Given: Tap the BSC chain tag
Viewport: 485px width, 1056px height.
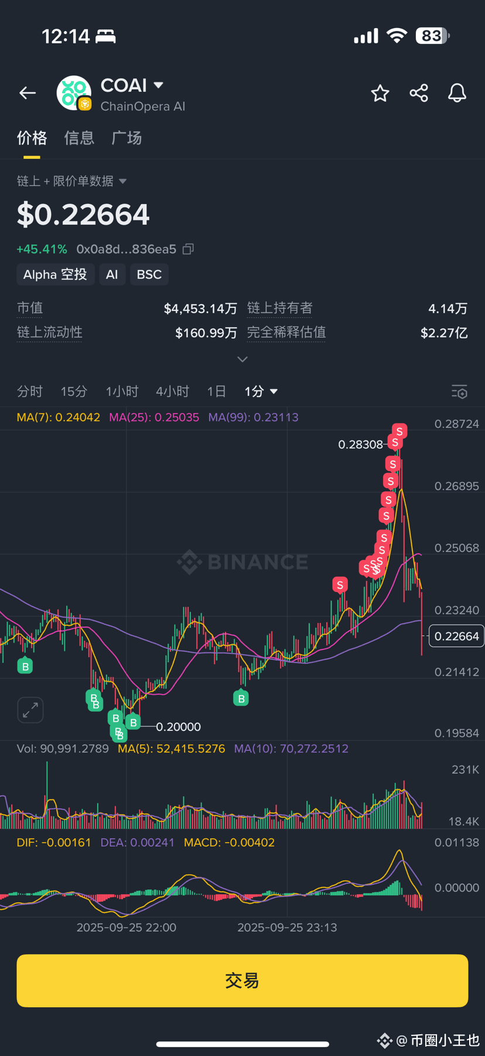Looking at the screenshot, I should coord(149,275).
